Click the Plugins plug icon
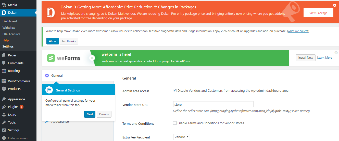The width and height of the screenshot is (339, 141). point(4,107)
